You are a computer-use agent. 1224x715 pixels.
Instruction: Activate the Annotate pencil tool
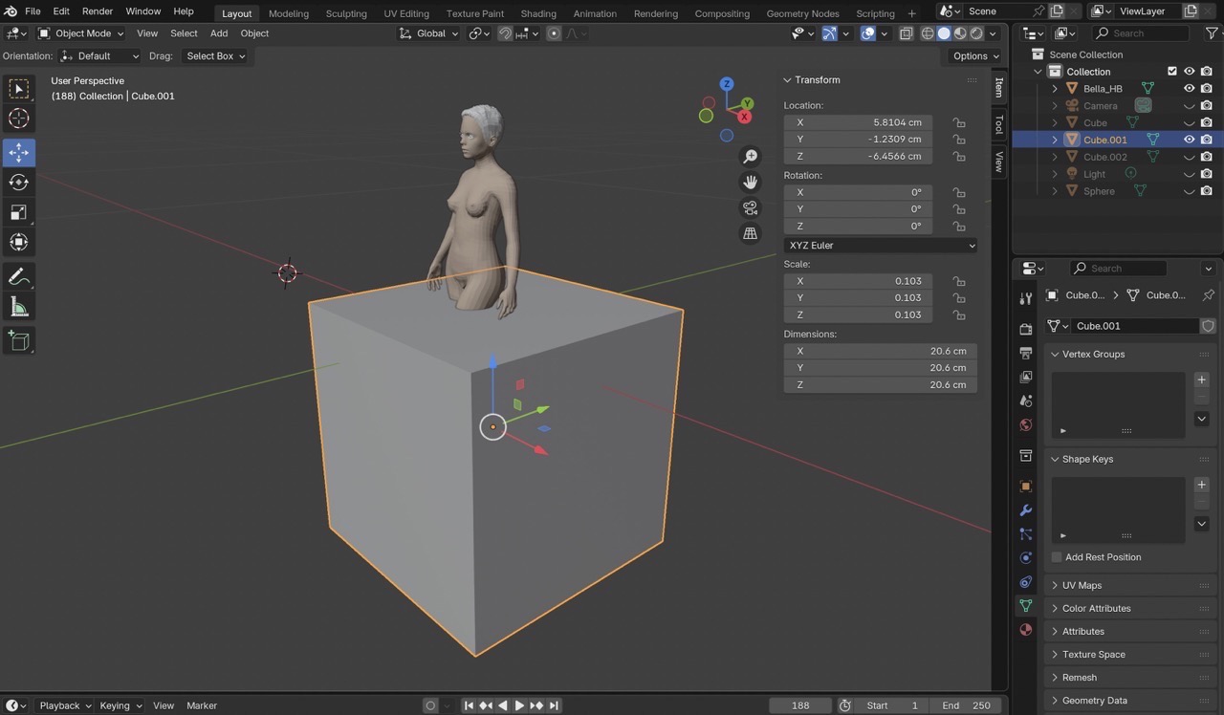(19, 277)
